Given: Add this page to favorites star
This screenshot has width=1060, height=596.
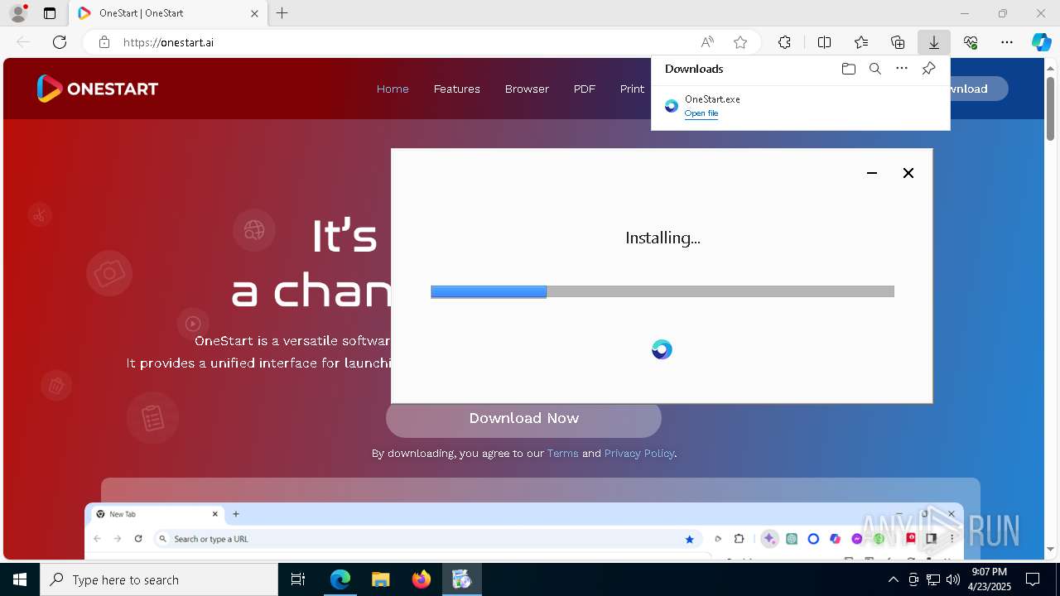Looking at the screenshot, I should pyautogui.click(x=740, y=42).
